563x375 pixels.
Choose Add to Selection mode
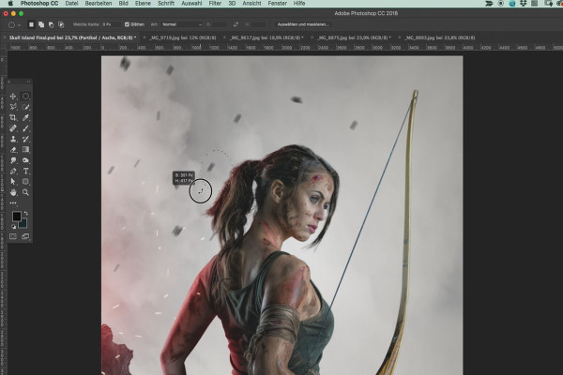coord(41,24)
